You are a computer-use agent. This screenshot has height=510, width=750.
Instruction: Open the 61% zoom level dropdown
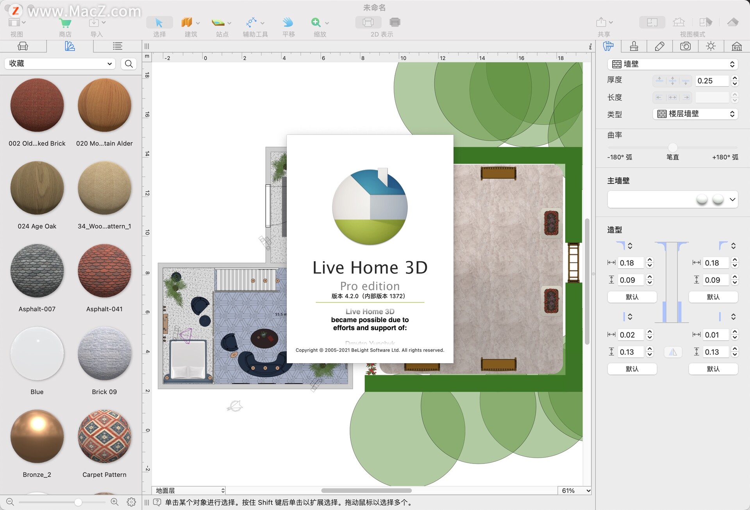point(575,490)
